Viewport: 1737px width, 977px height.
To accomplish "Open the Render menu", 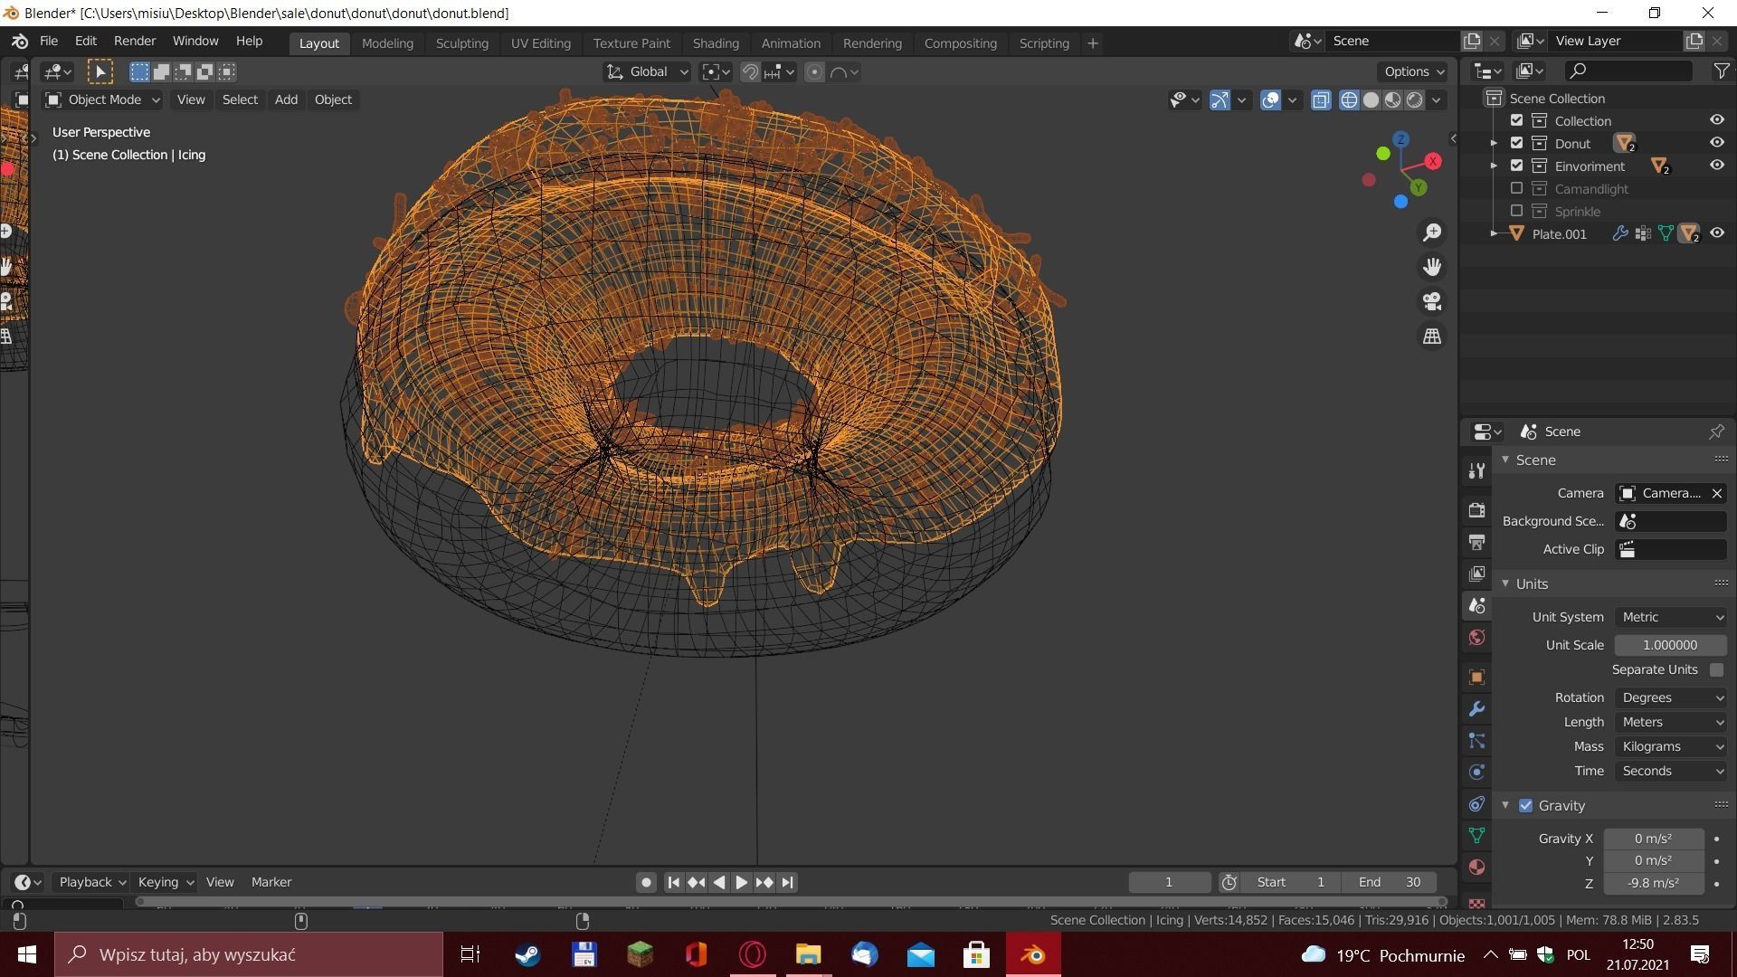I will pyautogui.click(x=135, y=42).
